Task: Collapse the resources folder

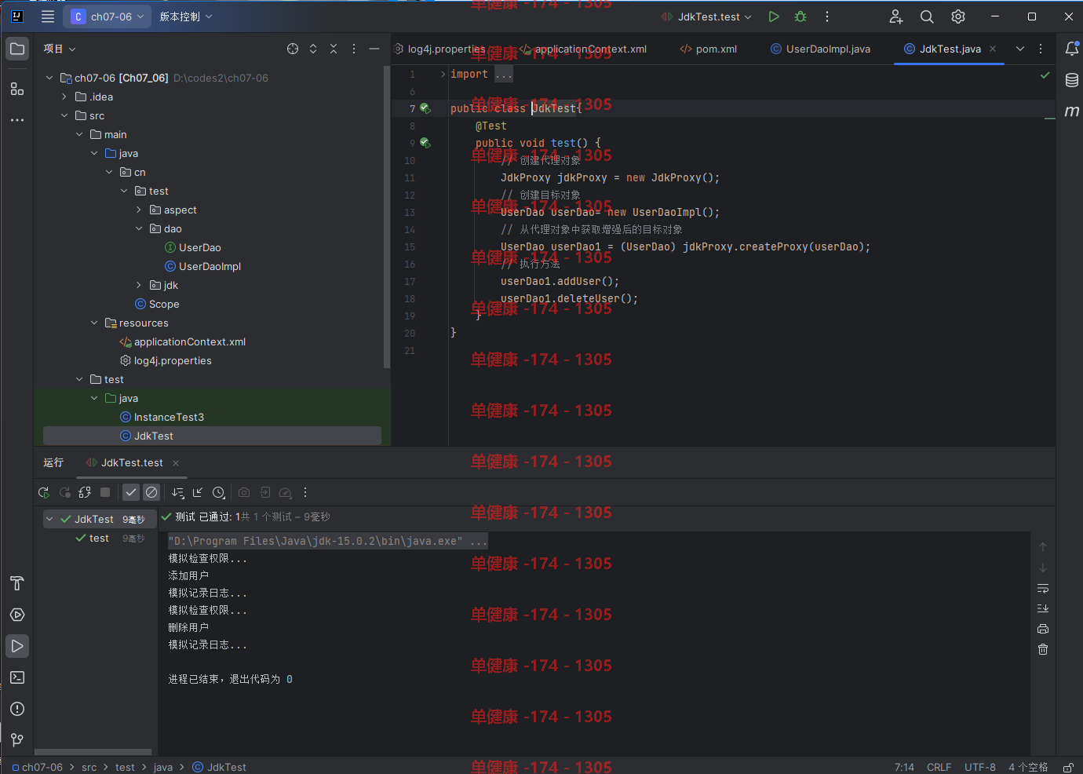Action: [94, 323]
